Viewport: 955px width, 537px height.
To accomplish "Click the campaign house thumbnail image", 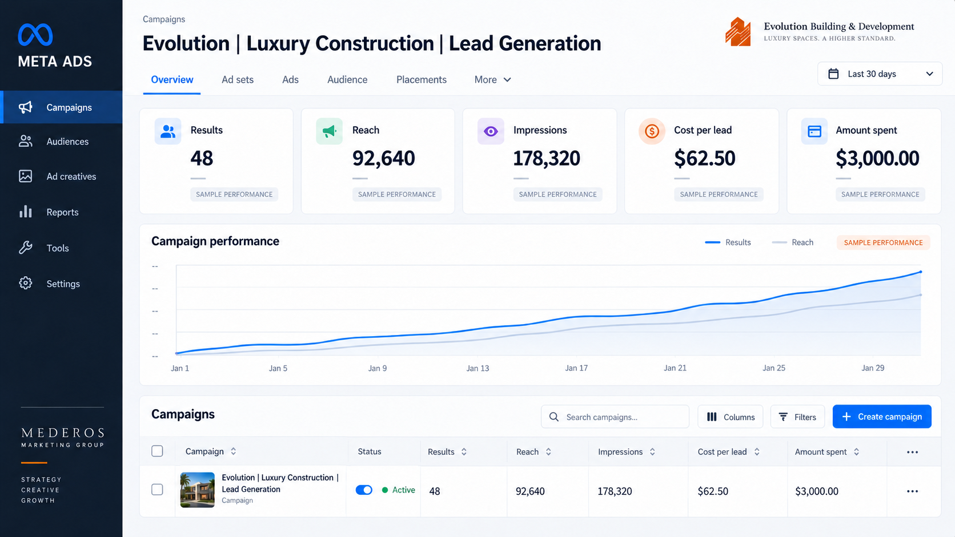I will point(197,490).
